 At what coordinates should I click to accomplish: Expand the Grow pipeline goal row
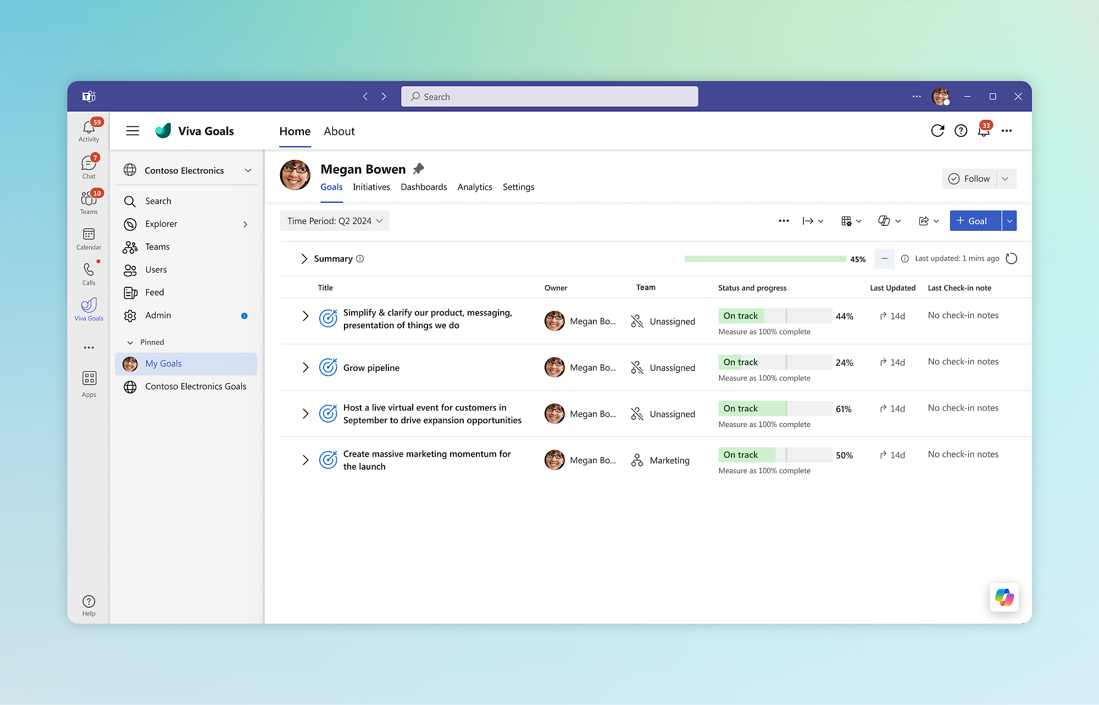[304, 367]
